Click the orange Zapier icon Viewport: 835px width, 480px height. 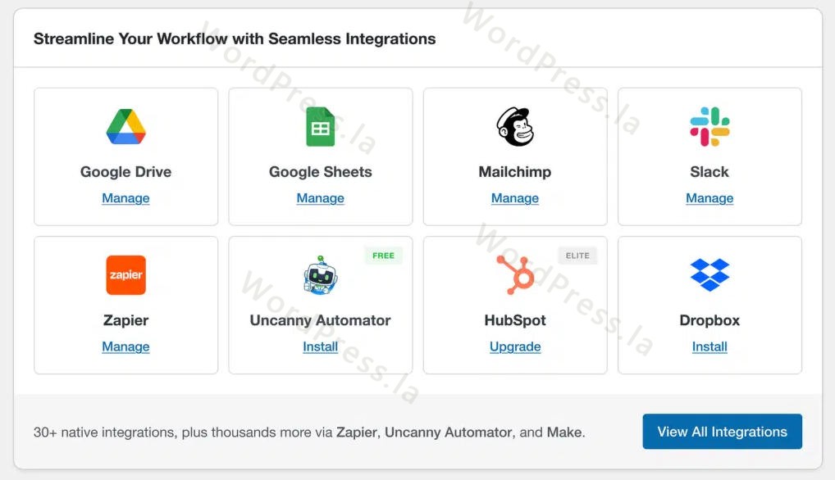[x=125, y=275]
